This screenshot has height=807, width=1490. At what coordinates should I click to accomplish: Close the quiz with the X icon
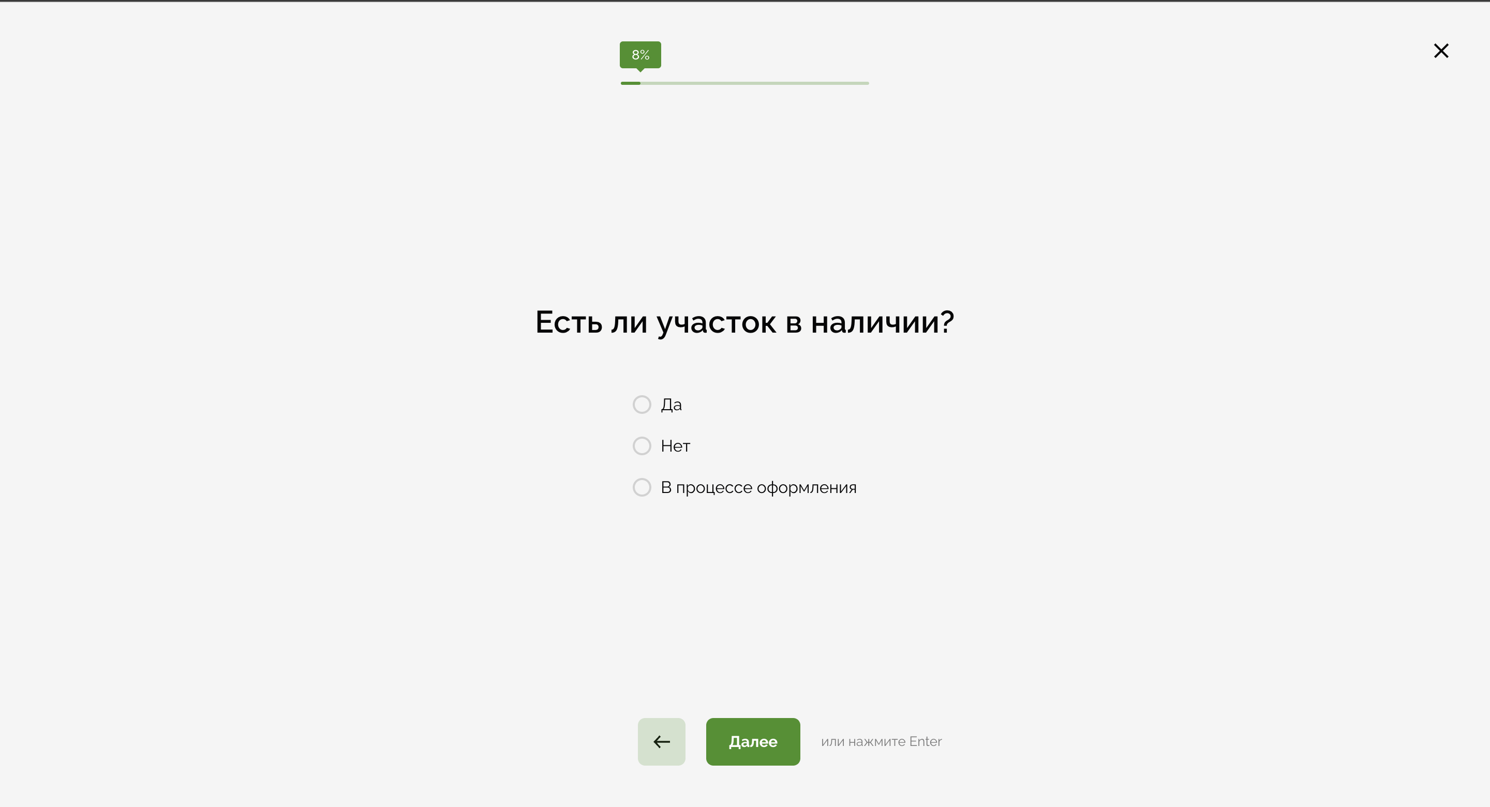click(x=1441, y=51)
